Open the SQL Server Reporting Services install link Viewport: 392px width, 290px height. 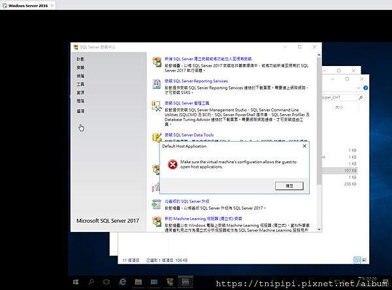tap(196, 81)
